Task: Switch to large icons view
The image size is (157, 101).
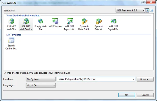Action: tap(147, 10)
